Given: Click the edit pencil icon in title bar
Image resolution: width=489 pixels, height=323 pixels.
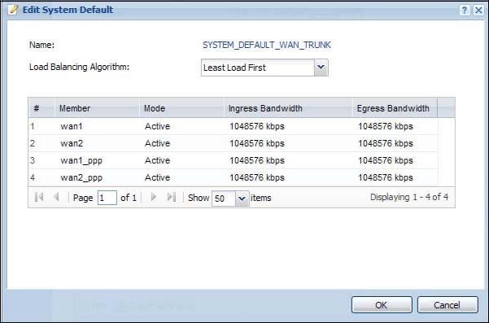Looking at the screenshot, I should [13, 10].
